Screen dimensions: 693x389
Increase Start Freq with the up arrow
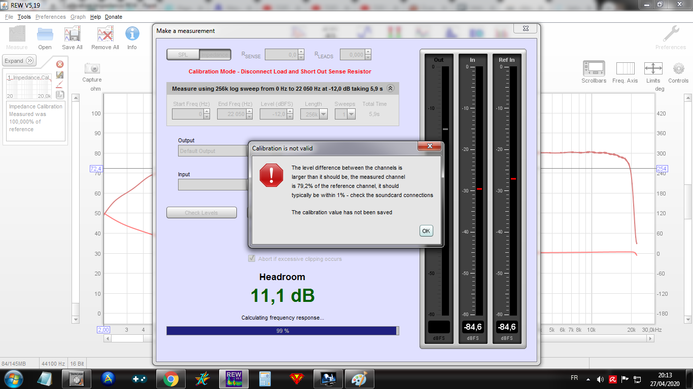click(206, 111)
